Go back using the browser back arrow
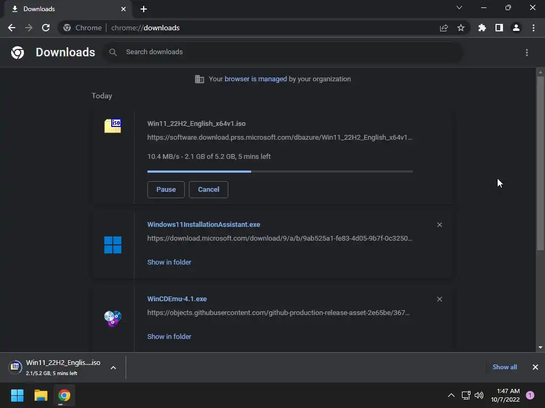 [12, 28]
